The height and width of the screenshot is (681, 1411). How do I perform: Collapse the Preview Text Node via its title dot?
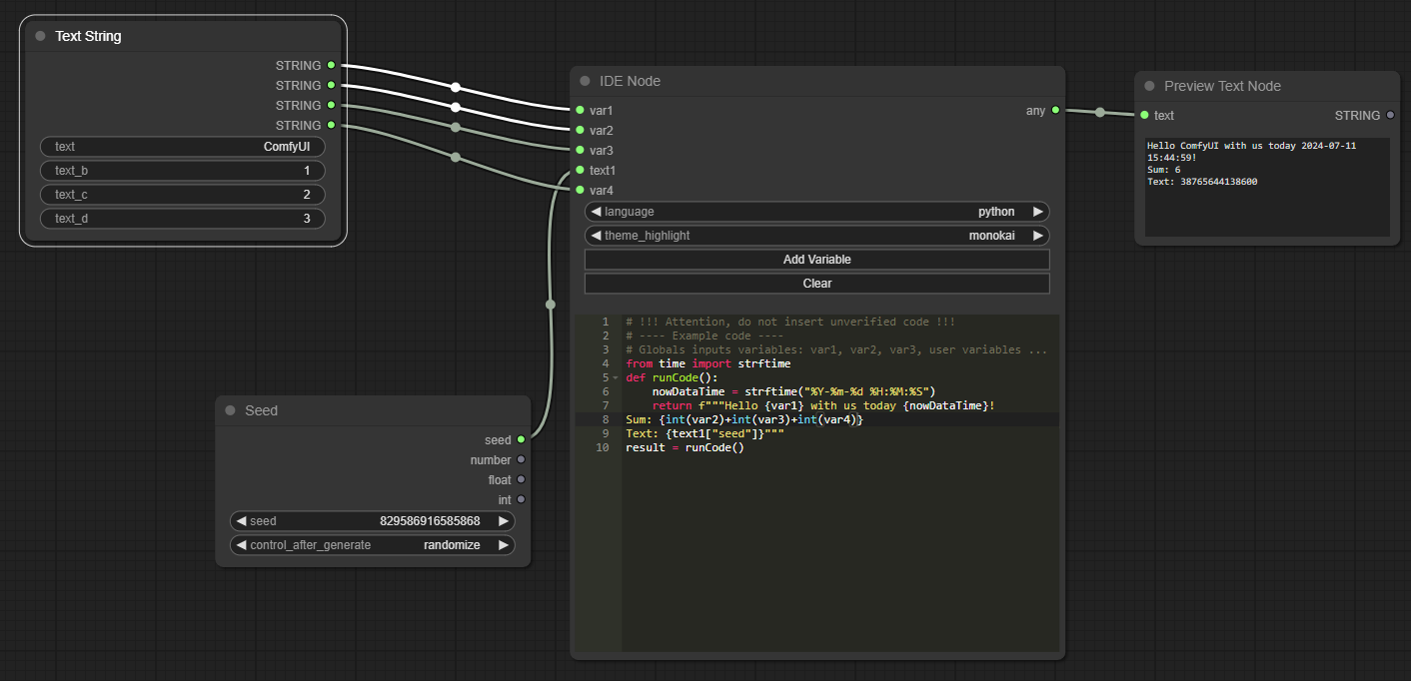[1149, 86]
